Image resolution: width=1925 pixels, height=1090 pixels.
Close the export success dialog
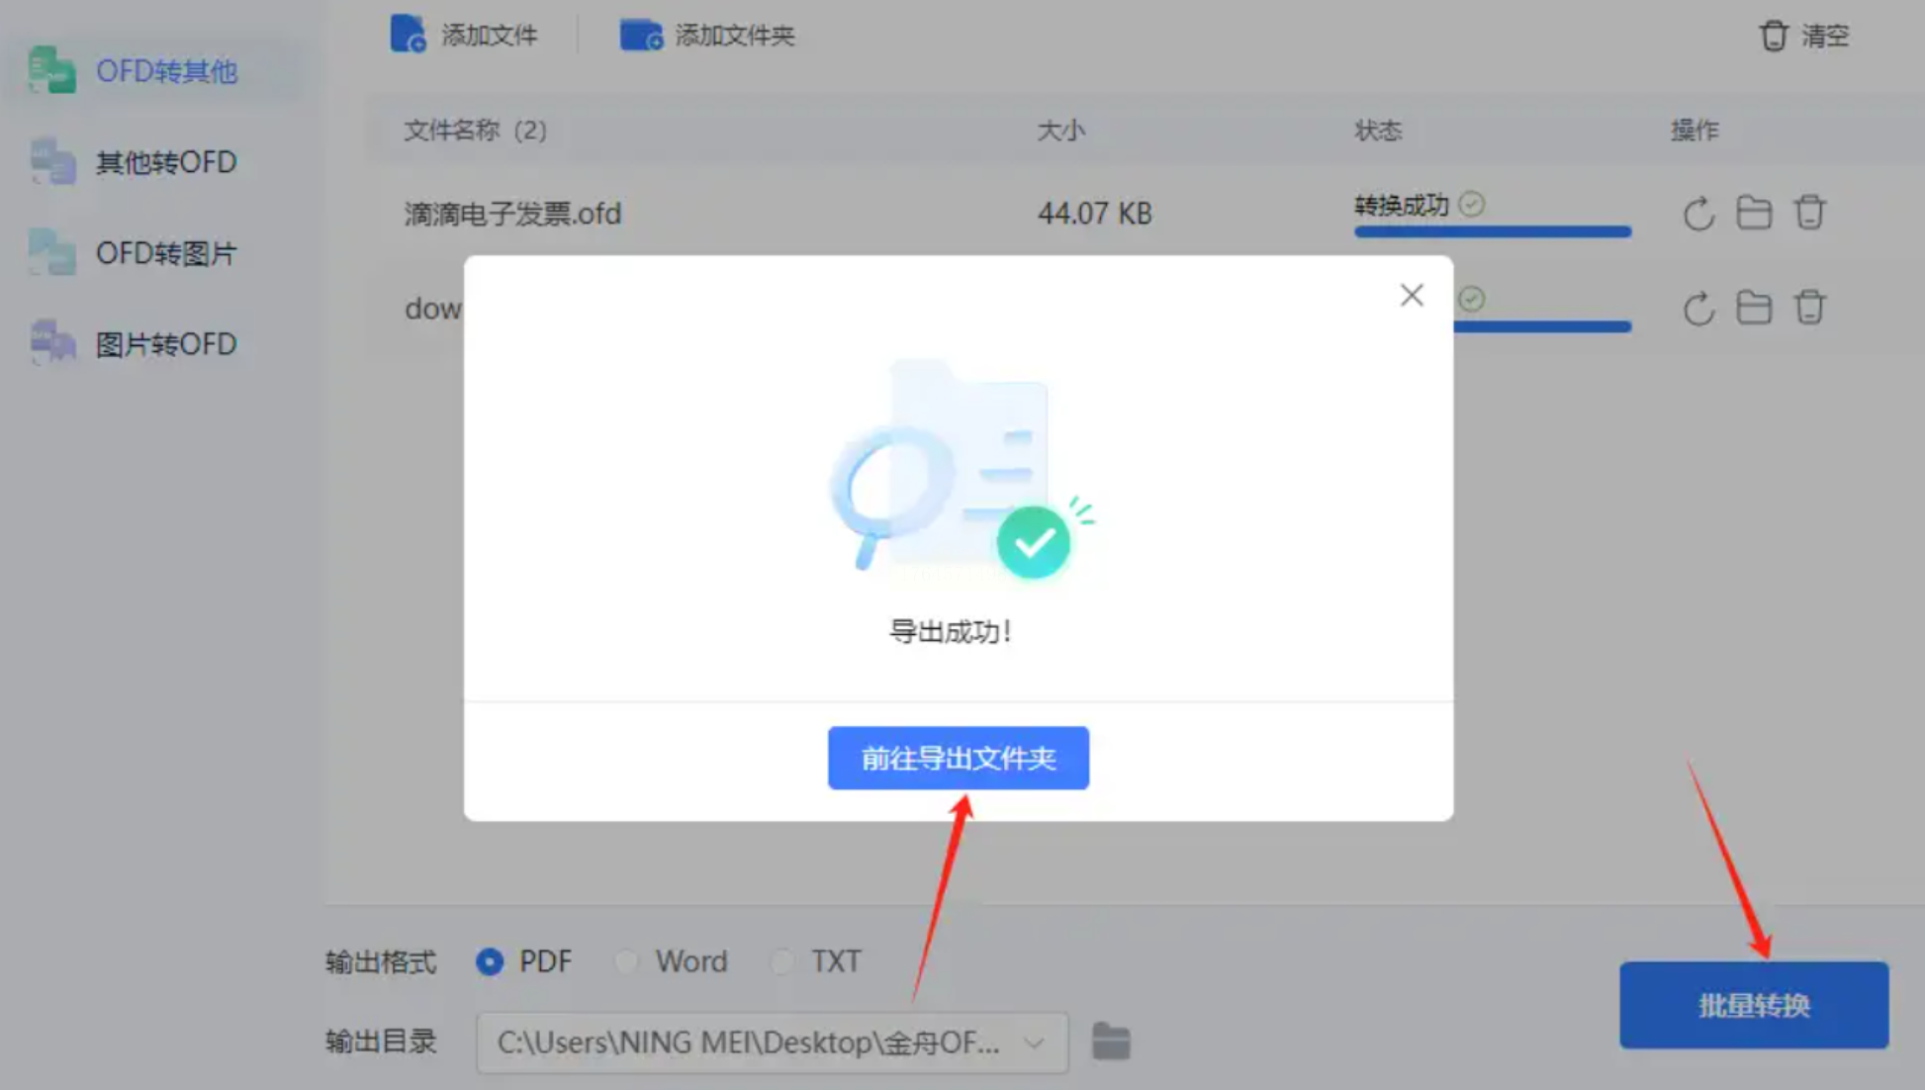(x=1412, y=295)
